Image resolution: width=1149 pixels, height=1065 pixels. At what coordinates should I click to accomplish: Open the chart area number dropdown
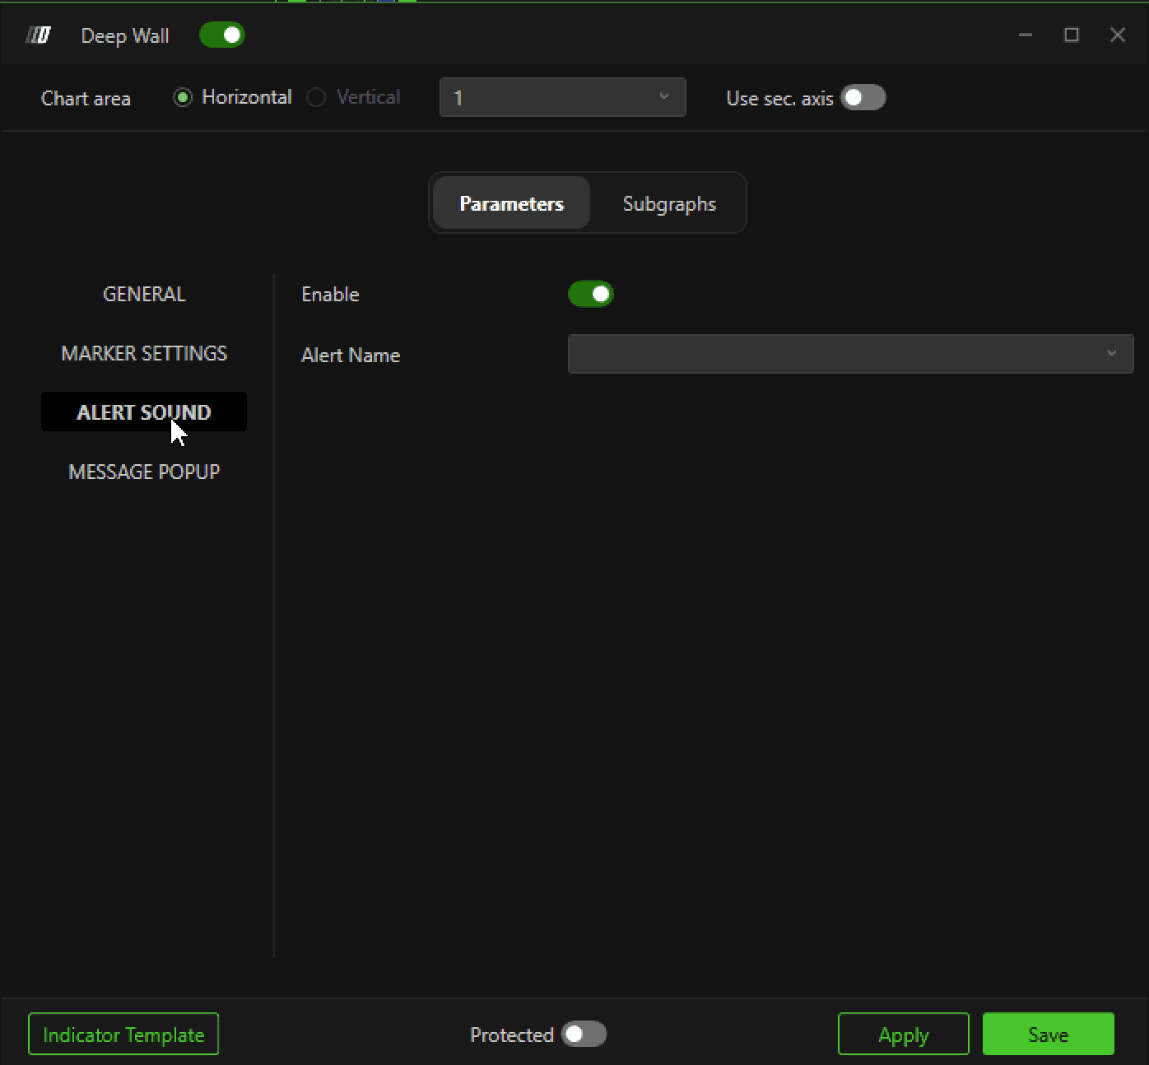coord(563,98)
